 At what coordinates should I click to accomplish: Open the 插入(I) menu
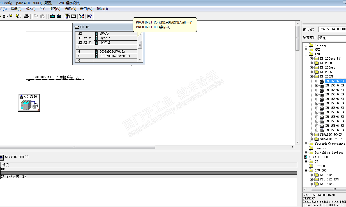(x=30, y=9)
